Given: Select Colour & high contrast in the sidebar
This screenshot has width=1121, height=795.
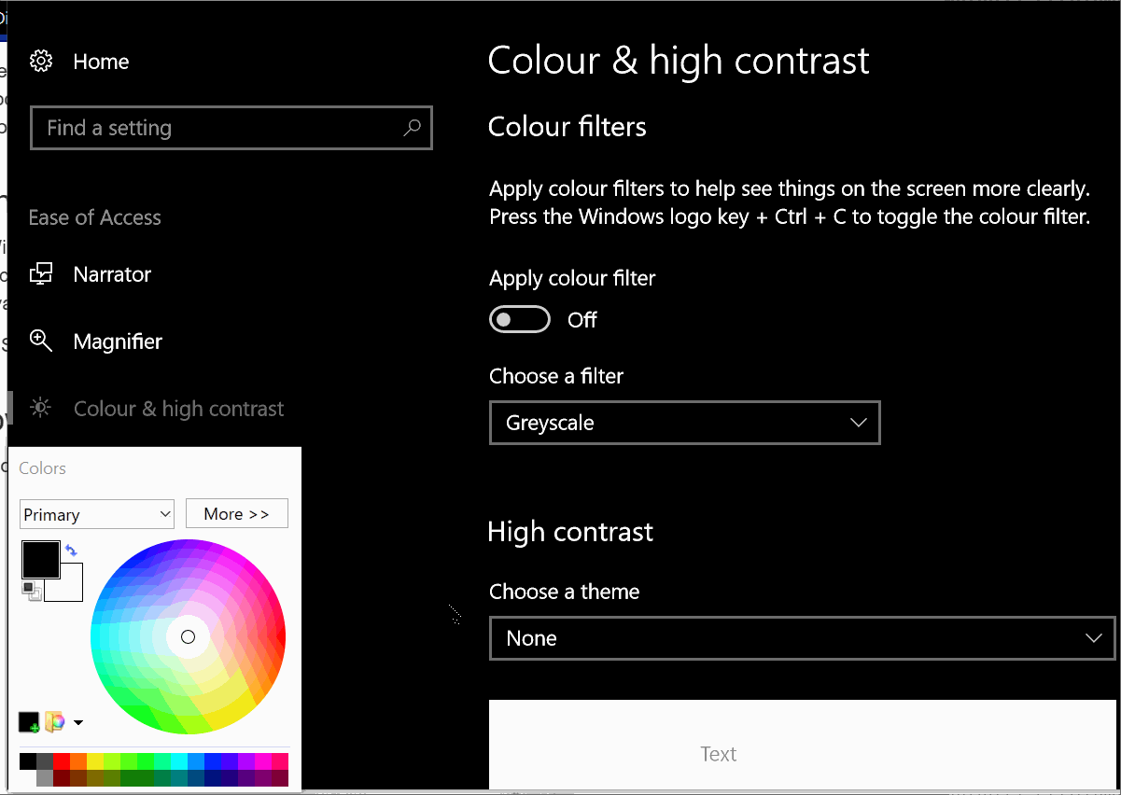Looking at the screenshot, I should click(177, 408).
